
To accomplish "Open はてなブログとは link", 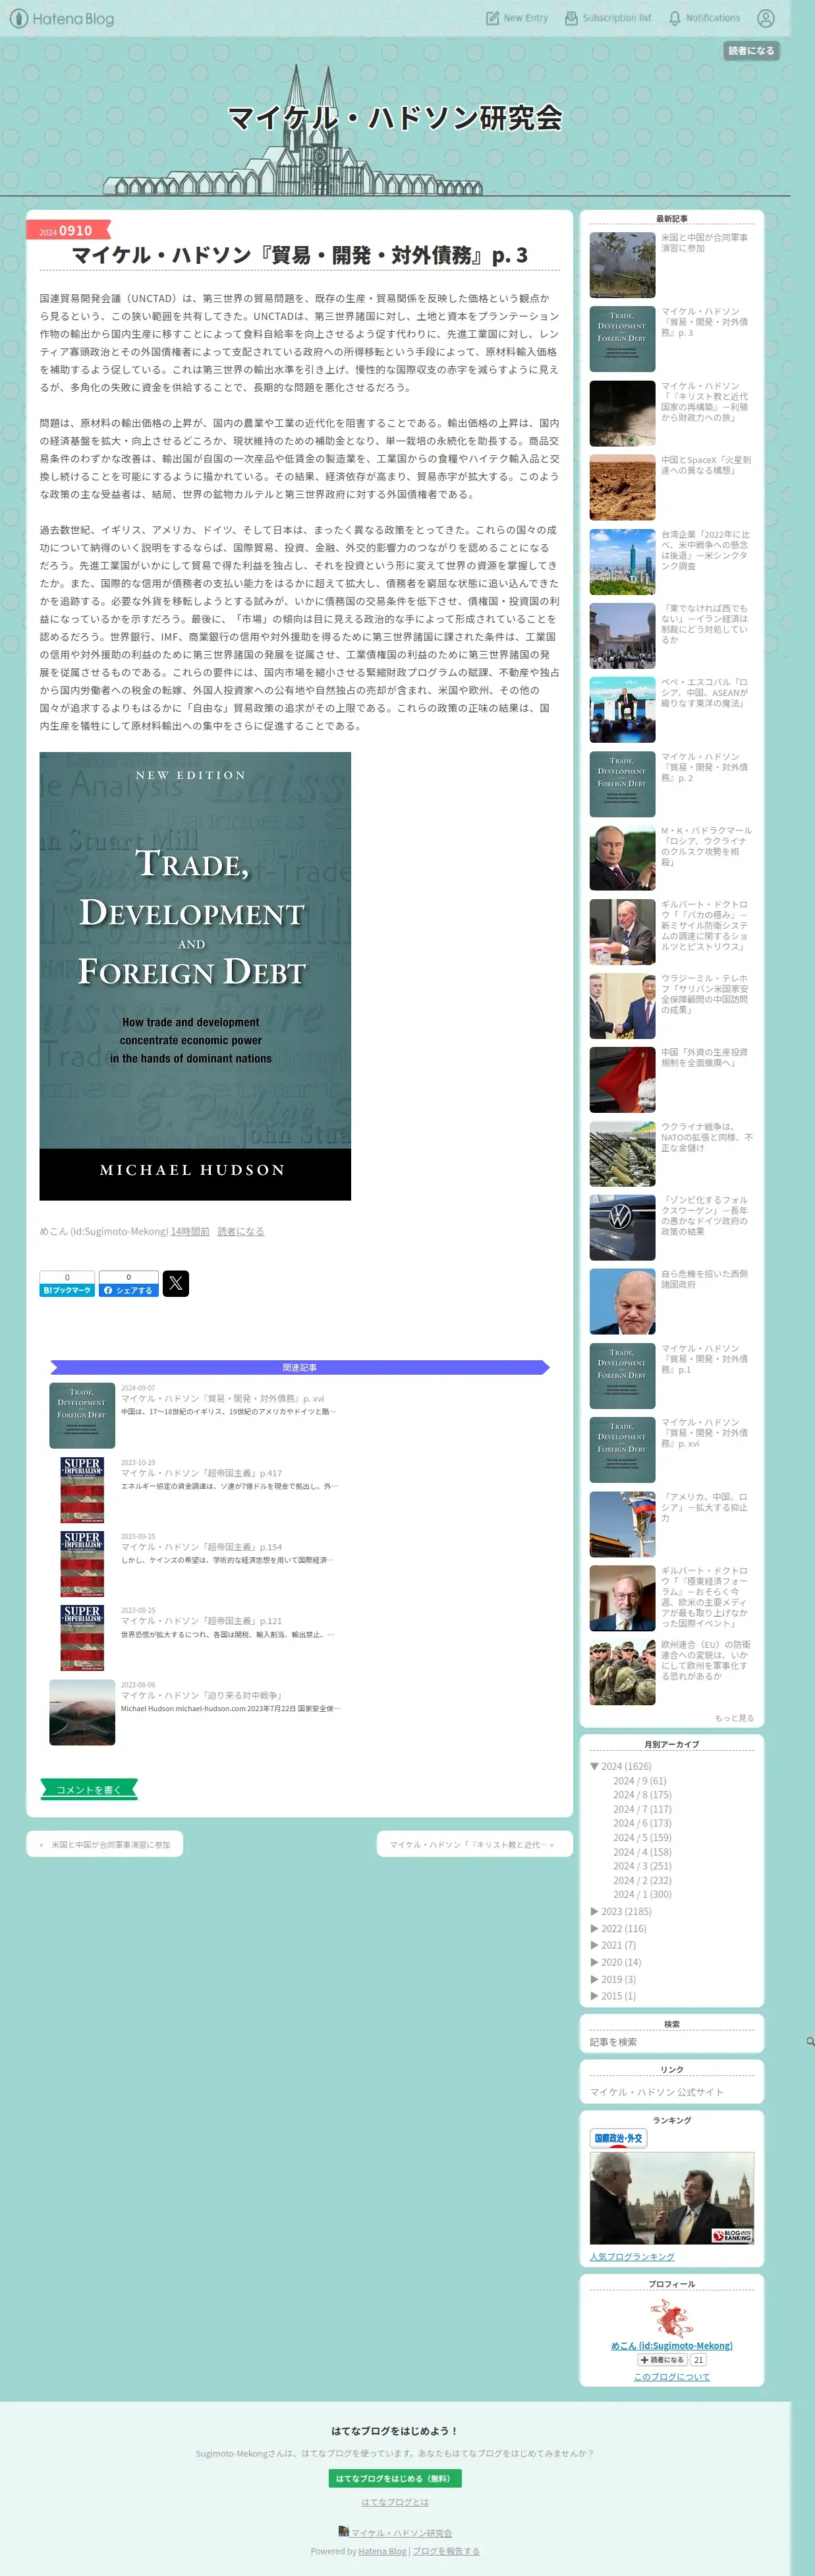I will pos(395,2502).
